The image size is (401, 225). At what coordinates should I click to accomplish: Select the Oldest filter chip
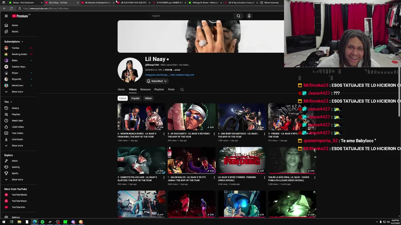148,98
